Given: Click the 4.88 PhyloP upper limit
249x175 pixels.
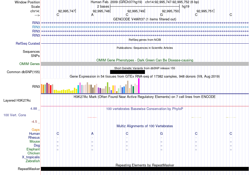Looking at the screenshot, I should (x=34, y=109).
